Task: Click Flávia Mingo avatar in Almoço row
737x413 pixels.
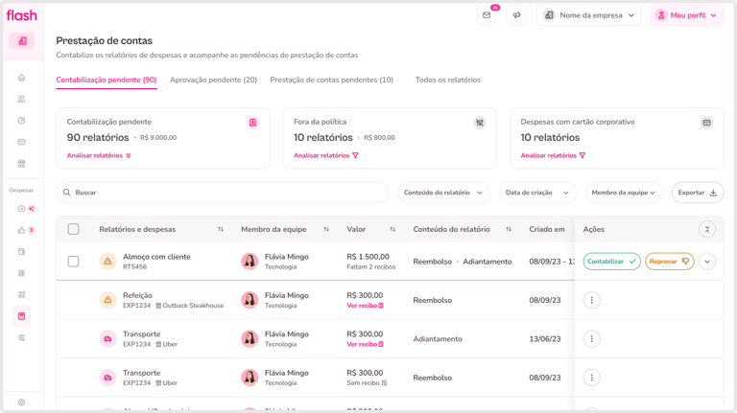Action: [250, 262]
